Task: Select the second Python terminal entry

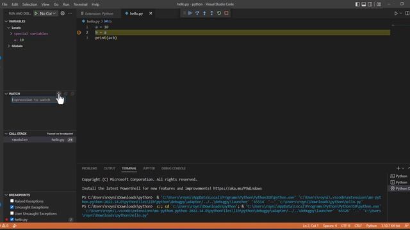Action: pyautogui.click(x=398, y=182)
